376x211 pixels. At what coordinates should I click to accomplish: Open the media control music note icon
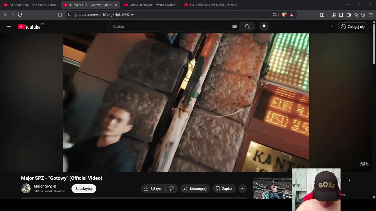pos(334,15)
